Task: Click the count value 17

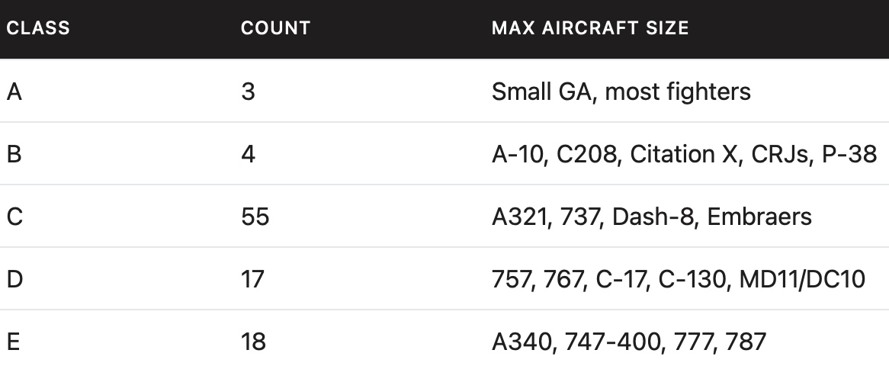Action: coord(252,280)
